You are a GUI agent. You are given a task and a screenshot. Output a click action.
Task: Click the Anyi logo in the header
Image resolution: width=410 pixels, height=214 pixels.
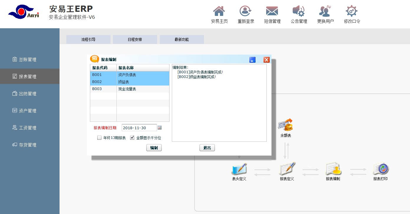[x=24, y=12]
